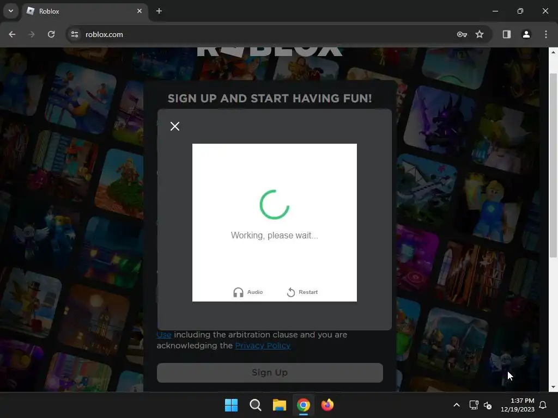The image size is (558, 418).
Task: Go back to previous page
Action: click(x=12, y=34)
